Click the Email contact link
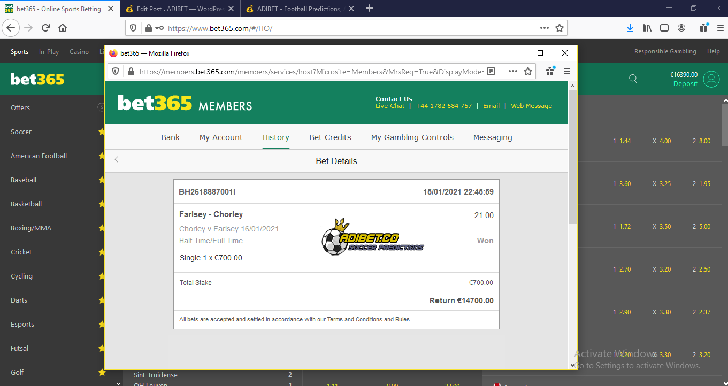728x386 pixels. [x=491, y=106]
